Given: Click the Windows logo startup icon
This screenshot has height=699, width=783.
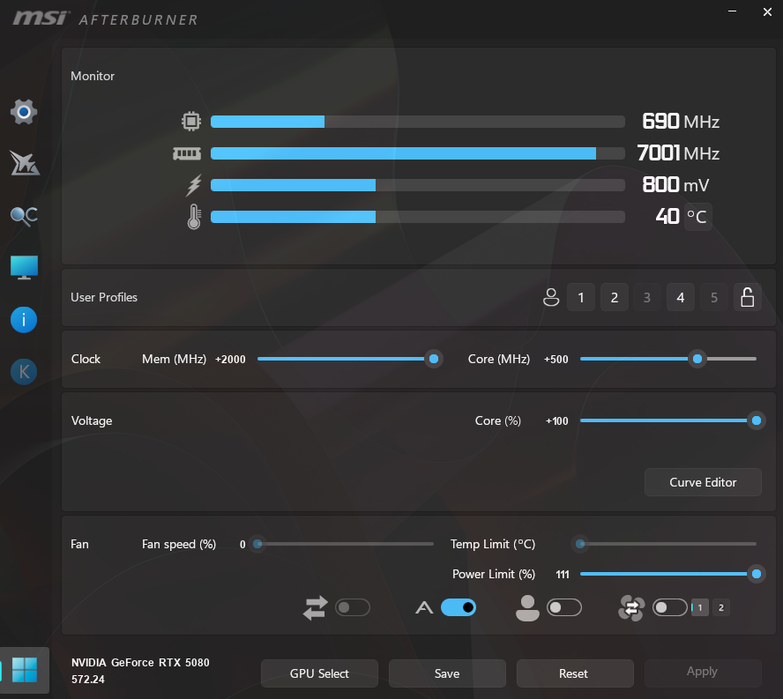Looking at the screenshot, I should (x=25, y=670).
